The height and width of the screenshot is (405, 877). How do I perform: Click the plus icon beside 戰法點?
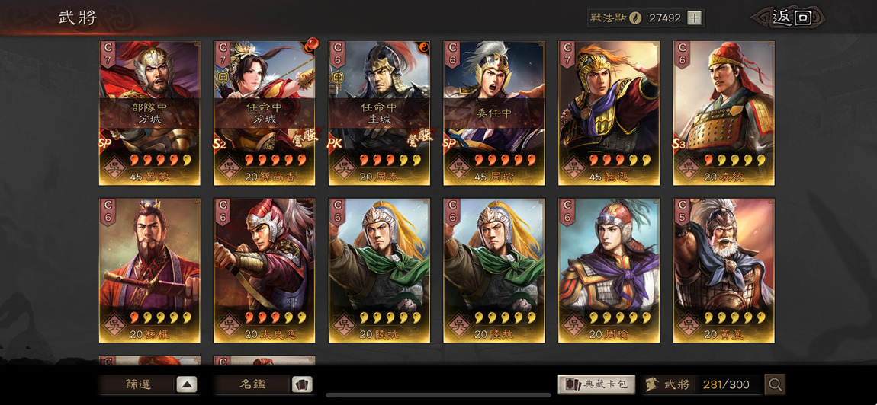point(694,18)
